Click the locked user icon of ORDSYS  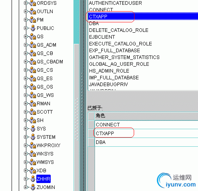33,3
